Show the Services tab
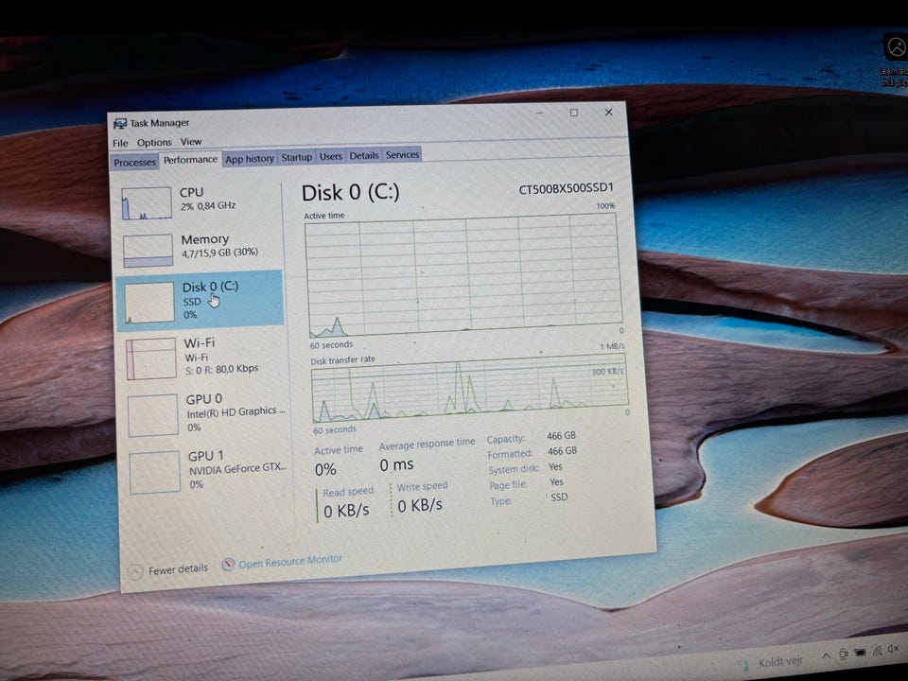The width and height of the screenshot is (908, 681). click(403, 154)
